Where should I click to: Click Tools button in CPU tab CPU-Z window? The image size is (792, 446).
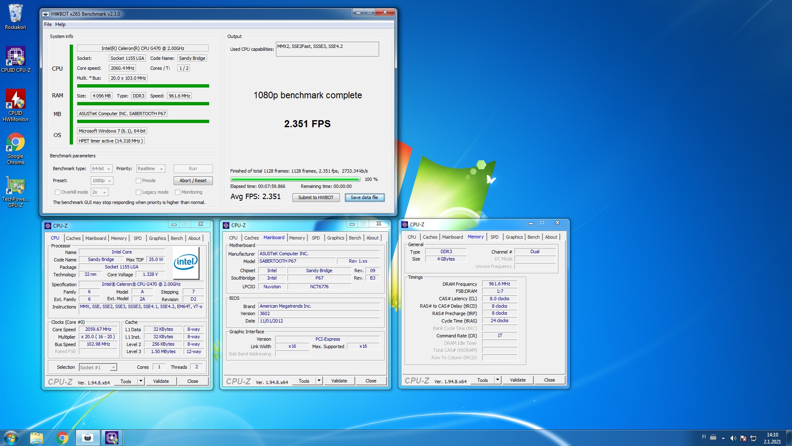[x=126, y=381]
